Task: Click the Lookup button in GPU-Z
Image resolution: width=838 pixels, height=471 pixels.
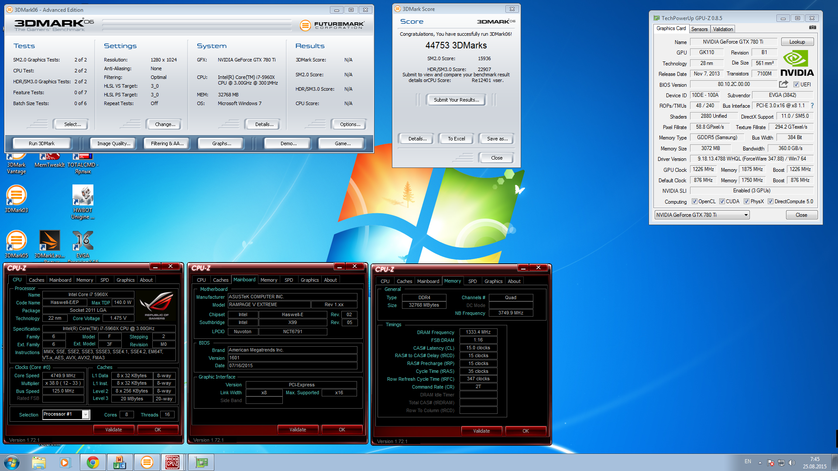Action: click(x=797, y=42)
